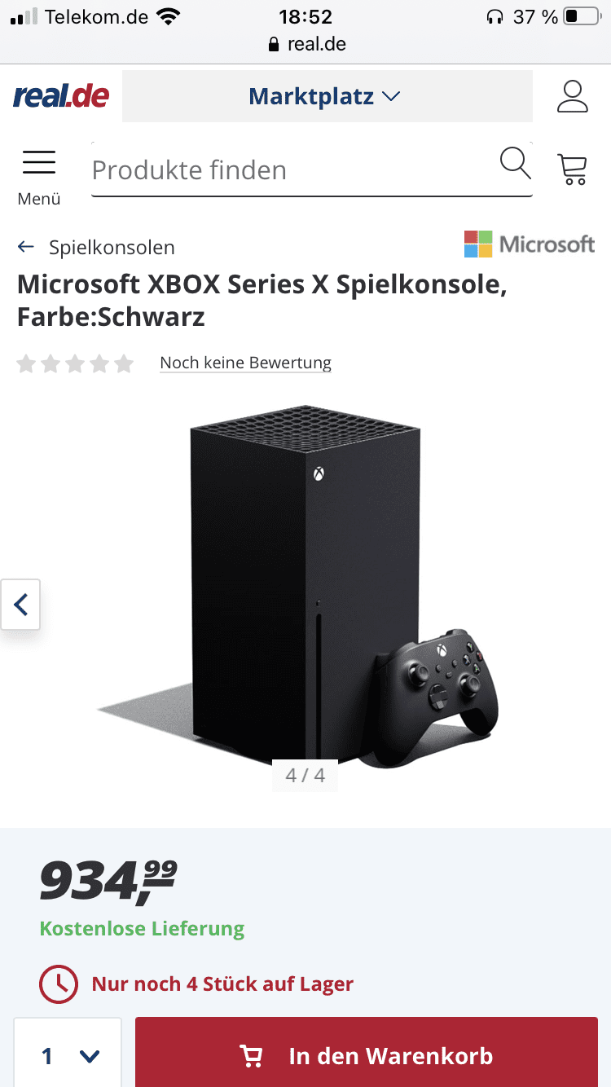Tap the clock icon near stock notice
The image size is (611, 1087).
(59, 984)
